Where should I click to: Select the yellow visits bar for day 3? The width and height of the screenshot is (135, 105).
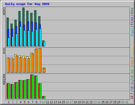[15, 64]
